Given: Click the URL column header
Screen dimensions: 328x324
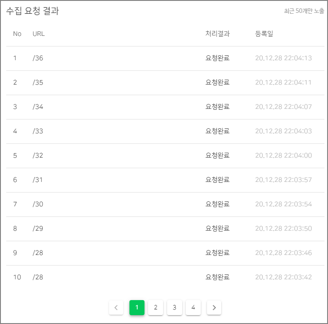Looking at the screenshot, I should pos(39,34).
